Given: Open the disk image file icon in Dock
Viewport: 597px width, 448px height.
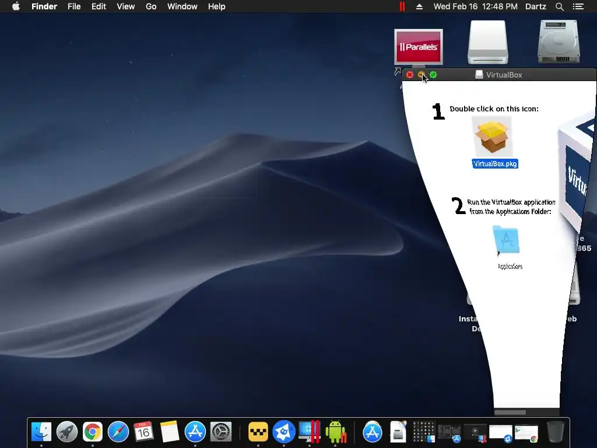Looking at the screenshot, I should [398, 432].
